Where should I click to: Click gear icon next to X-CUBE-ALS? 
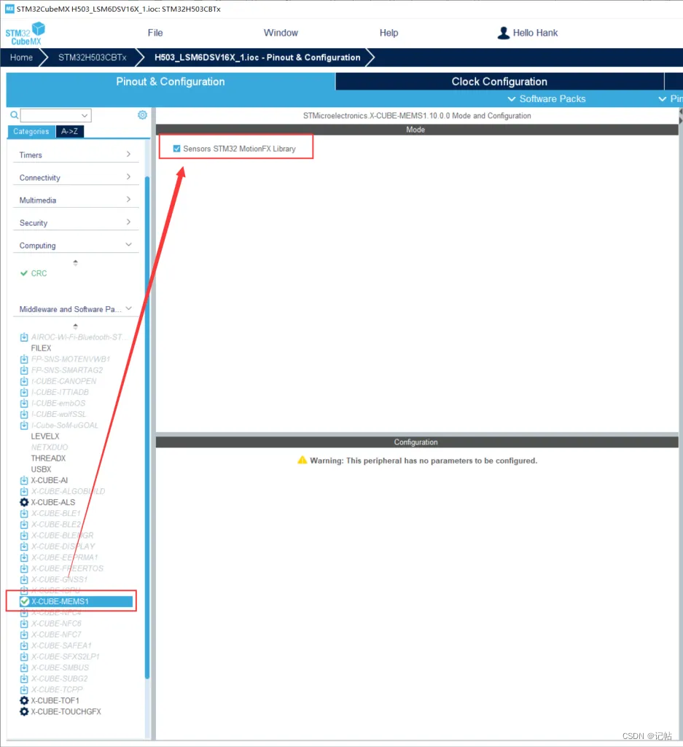[x=24, y=502]
